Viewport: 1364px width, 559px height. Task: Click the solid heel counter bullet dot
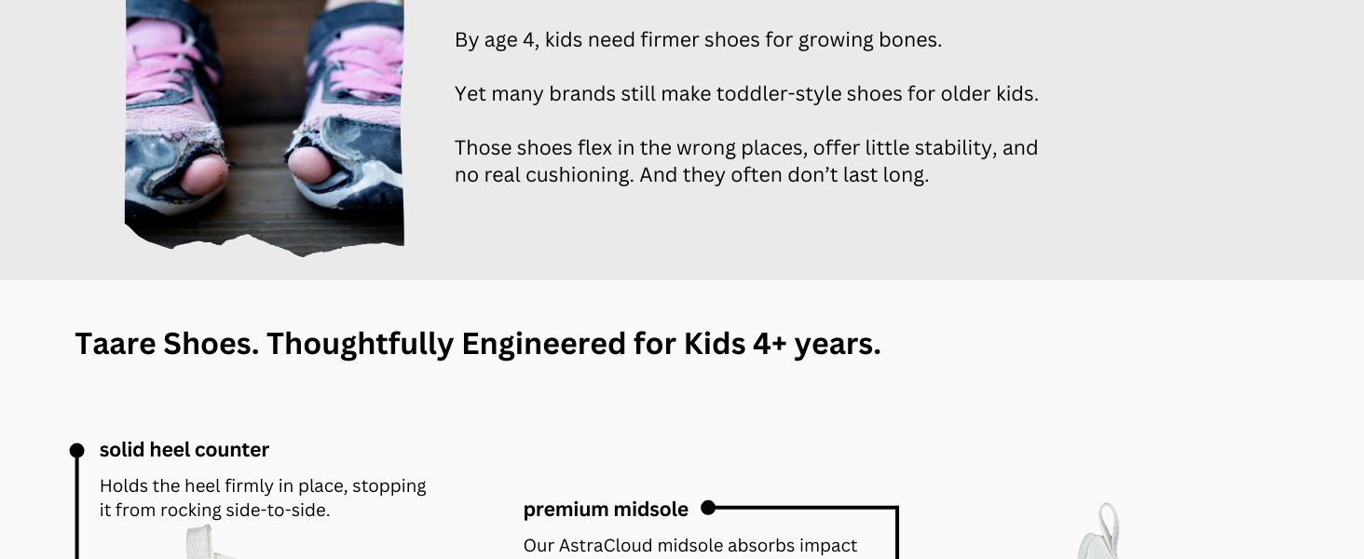click(x=77, y=451)
